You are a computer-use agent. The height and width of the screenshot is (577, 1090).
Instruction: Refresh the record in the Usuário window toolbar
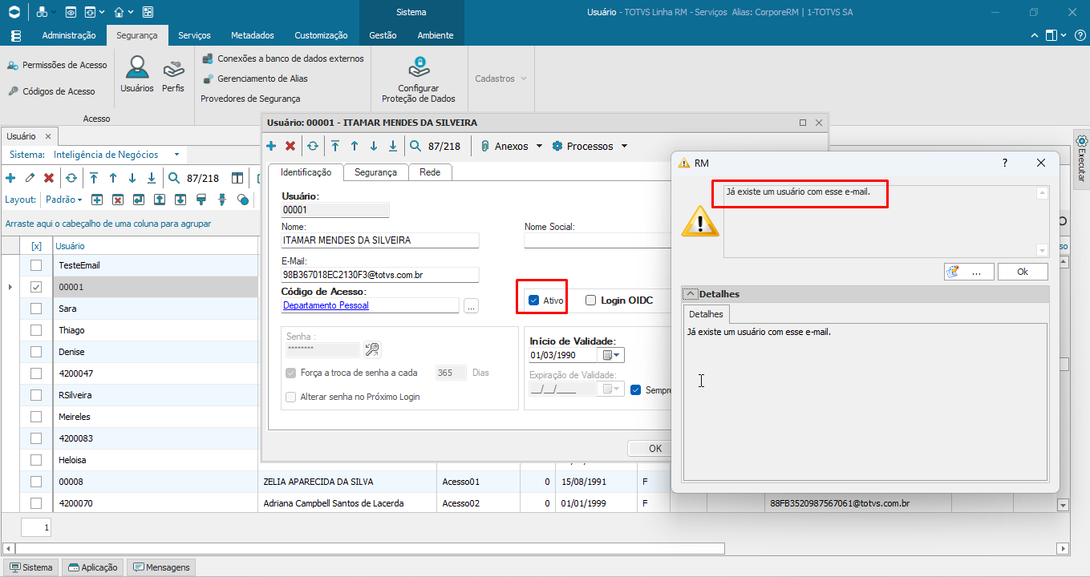click(x=312, y=146)
